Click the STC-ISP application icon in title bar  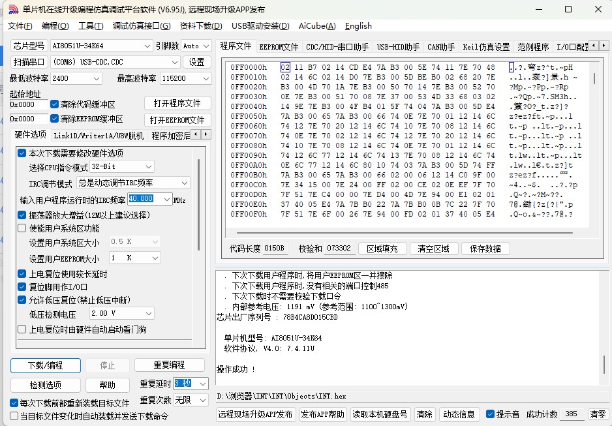coord(13,9)
